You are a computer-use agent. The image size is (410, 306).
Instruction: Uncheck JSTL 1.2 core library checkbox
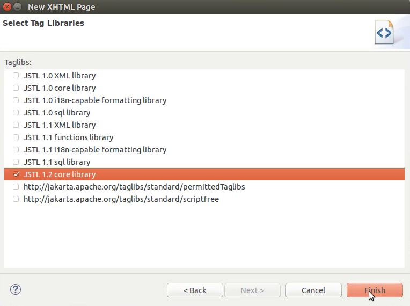tap(16, 174)
